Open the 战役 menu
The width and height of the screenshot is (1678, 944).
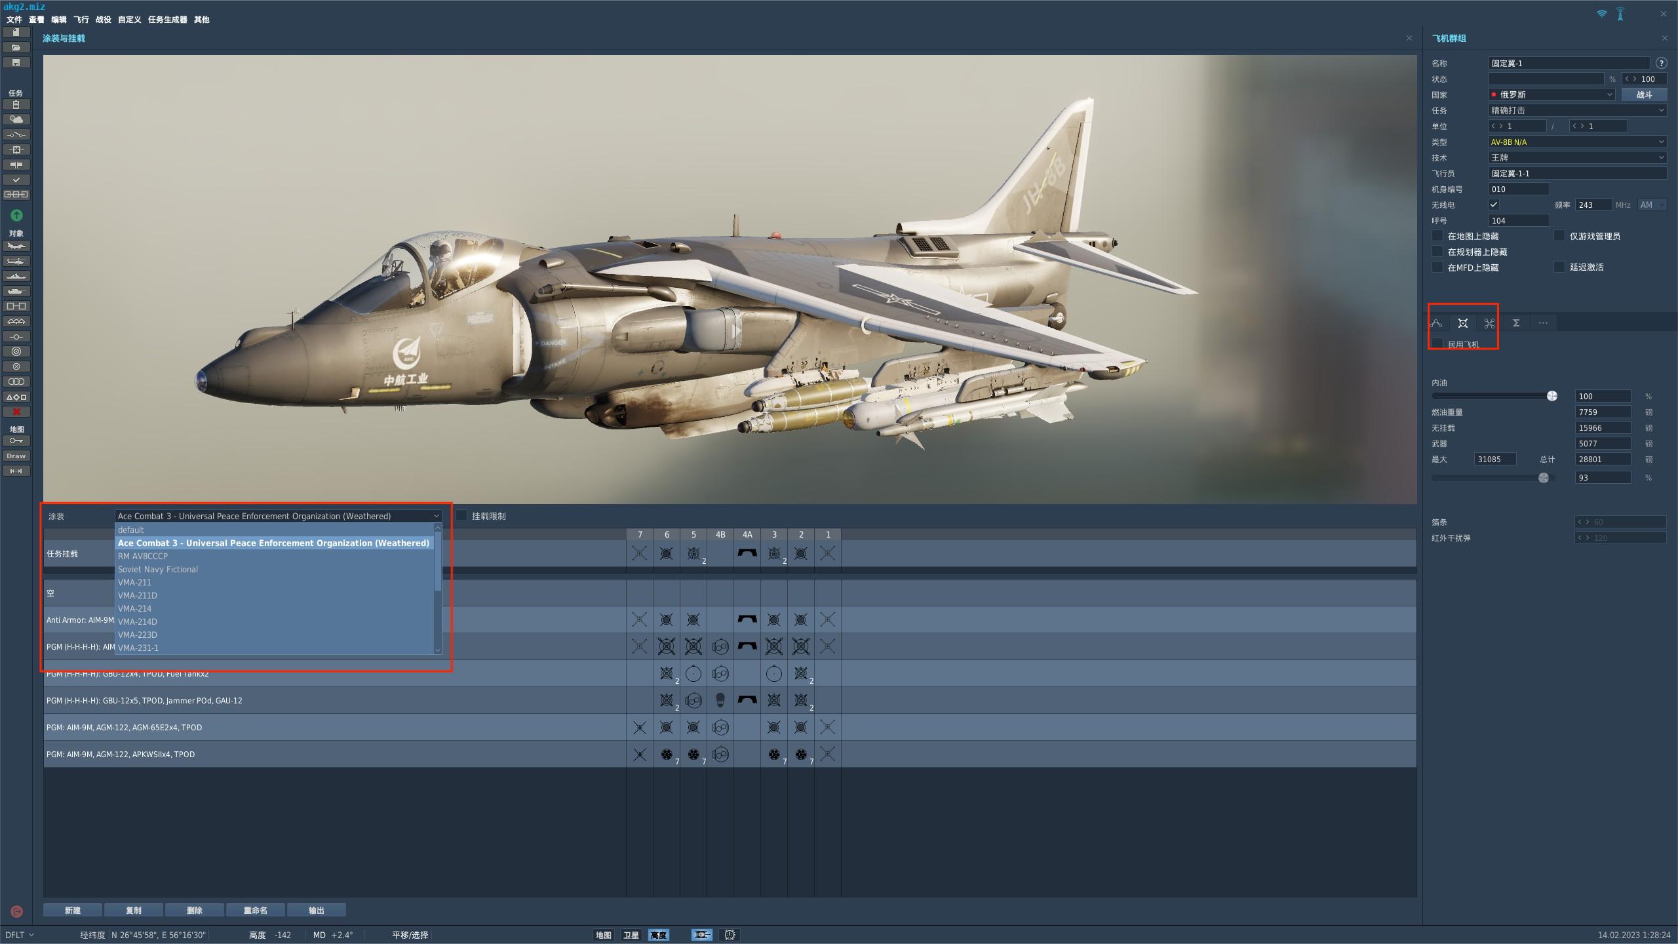coord(104,20)
